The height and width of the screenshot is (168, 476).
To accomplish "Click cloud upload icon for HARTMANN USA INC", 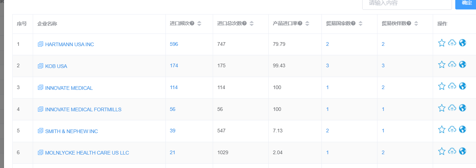I will [452, 43].
